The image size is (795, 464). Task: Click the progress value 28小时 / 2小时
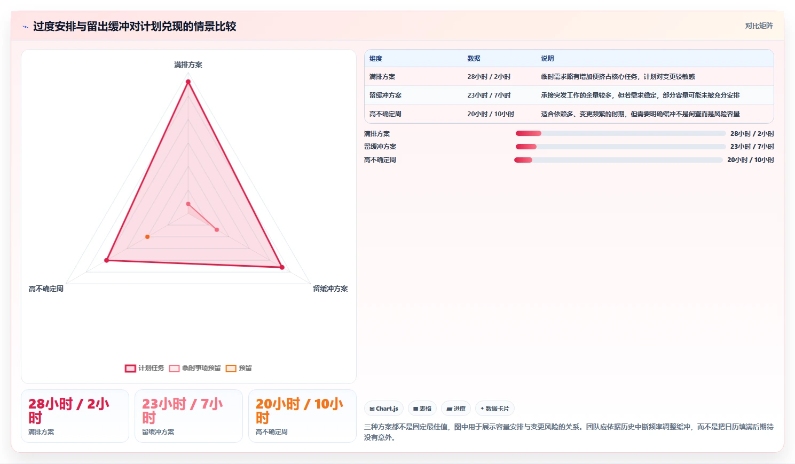click(752, 134)
